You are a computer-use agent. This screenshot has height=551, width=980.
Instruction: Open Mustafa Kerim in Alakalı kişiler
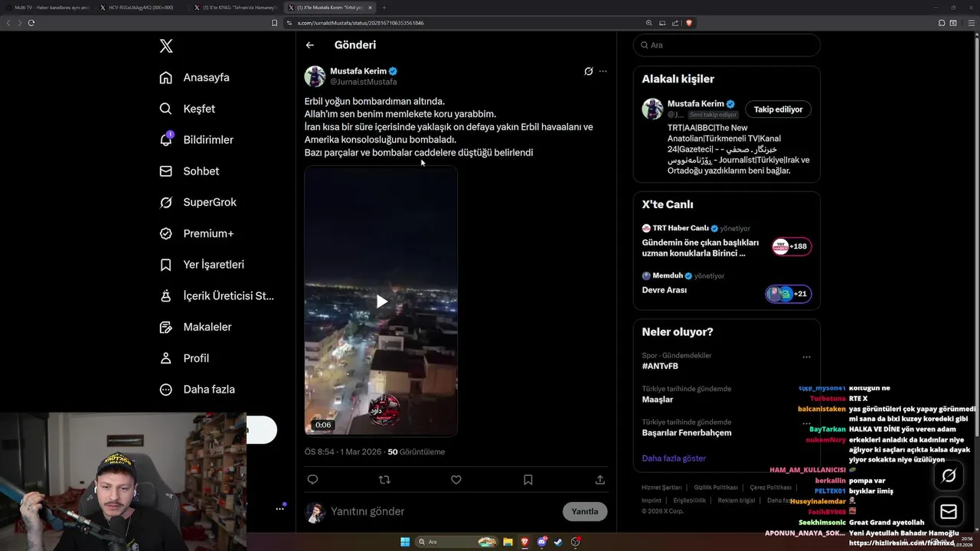[695, 104]
